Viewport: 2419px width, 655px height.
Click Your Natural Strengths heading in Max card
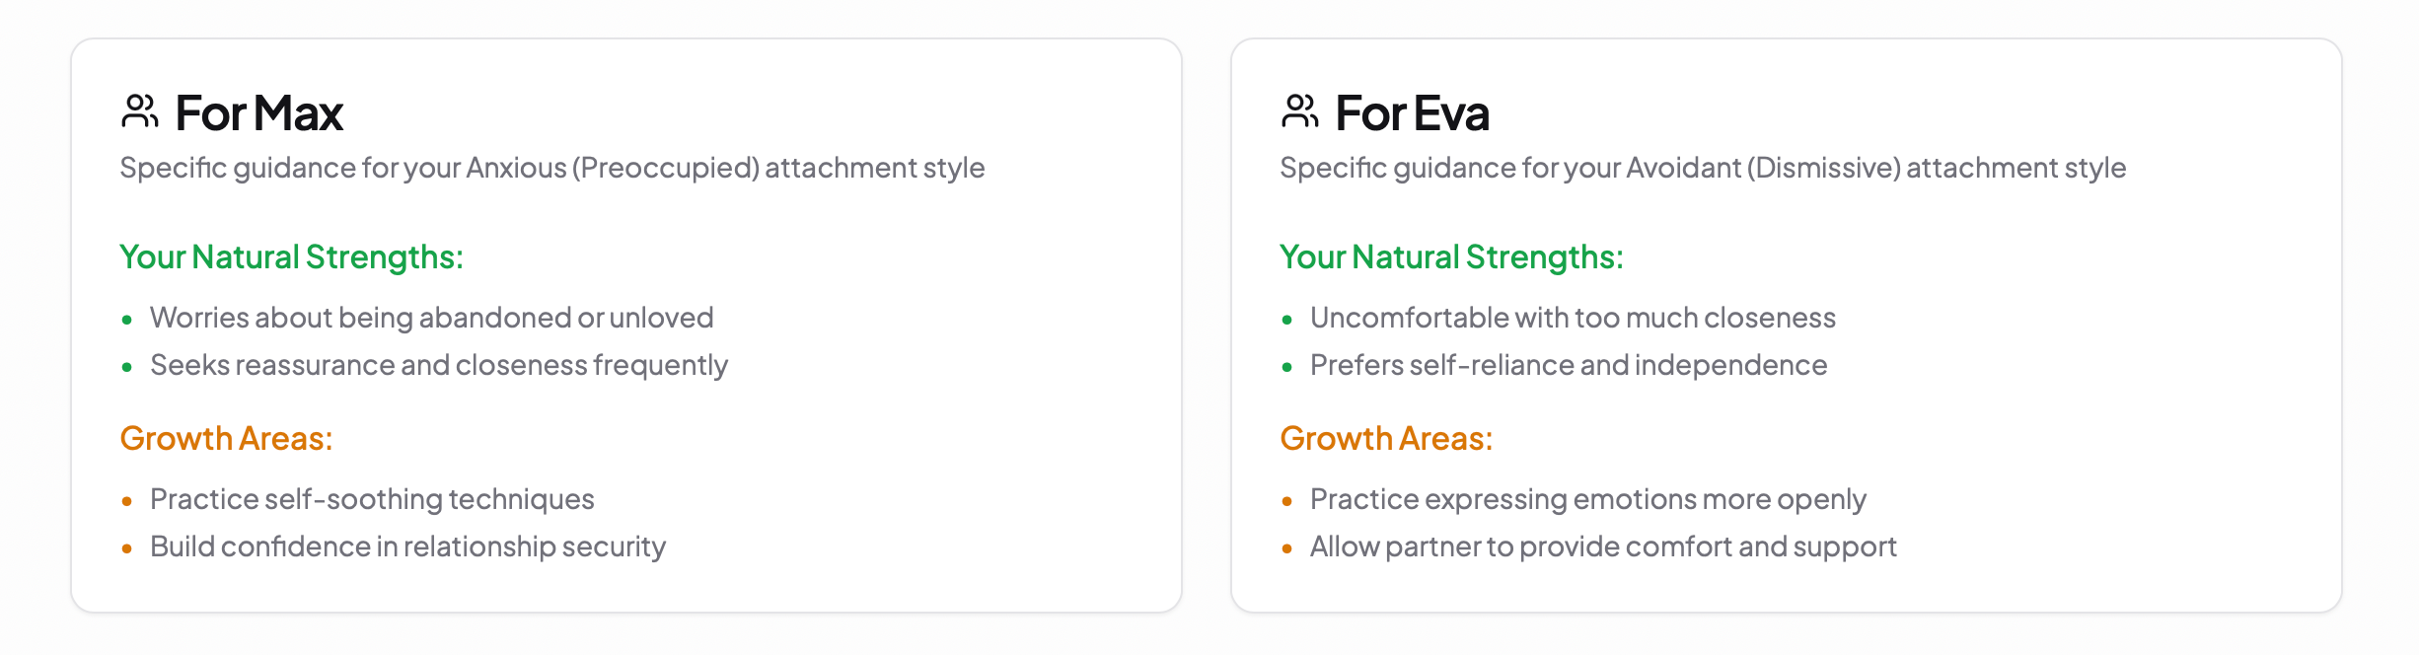[x=291, y=256]
